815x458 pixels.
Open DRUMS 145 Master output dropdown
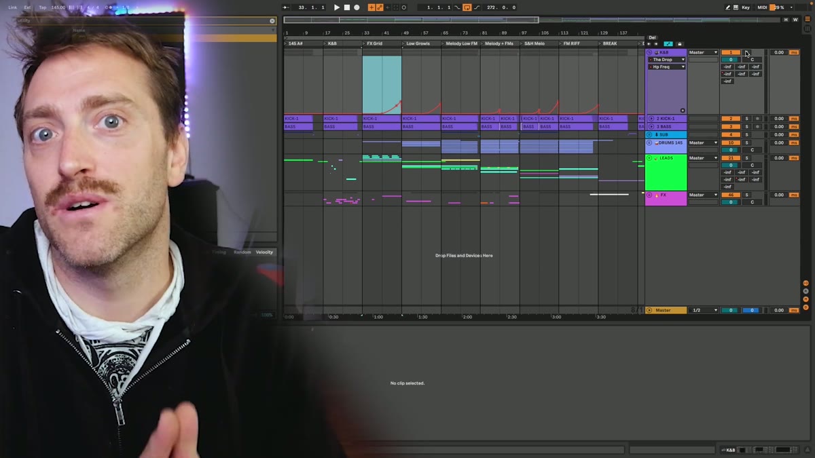coord(703,142)
